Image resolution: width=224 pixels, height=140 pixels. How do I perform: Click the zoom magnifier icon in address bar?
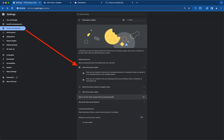[185, 8]
